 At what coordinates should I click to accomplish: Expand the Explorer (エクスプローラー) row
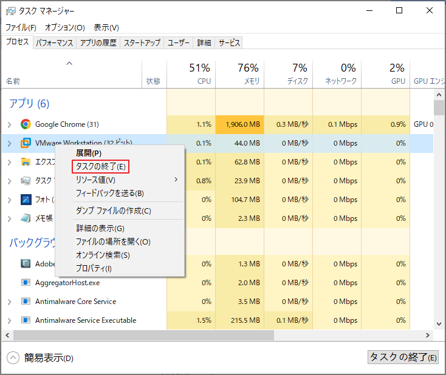click(9, 162)
